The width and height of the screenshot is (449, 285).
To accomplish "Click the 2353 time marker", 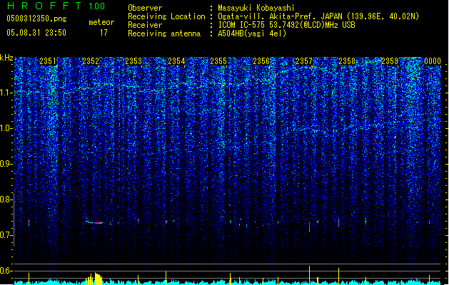I will point(133,61).
